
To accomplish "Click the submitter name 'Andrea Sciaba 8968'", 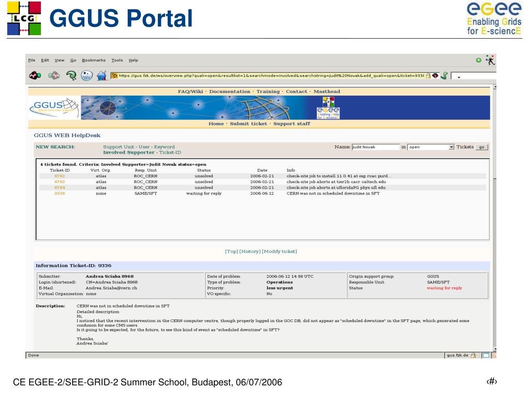I will [x=110, y=276].
